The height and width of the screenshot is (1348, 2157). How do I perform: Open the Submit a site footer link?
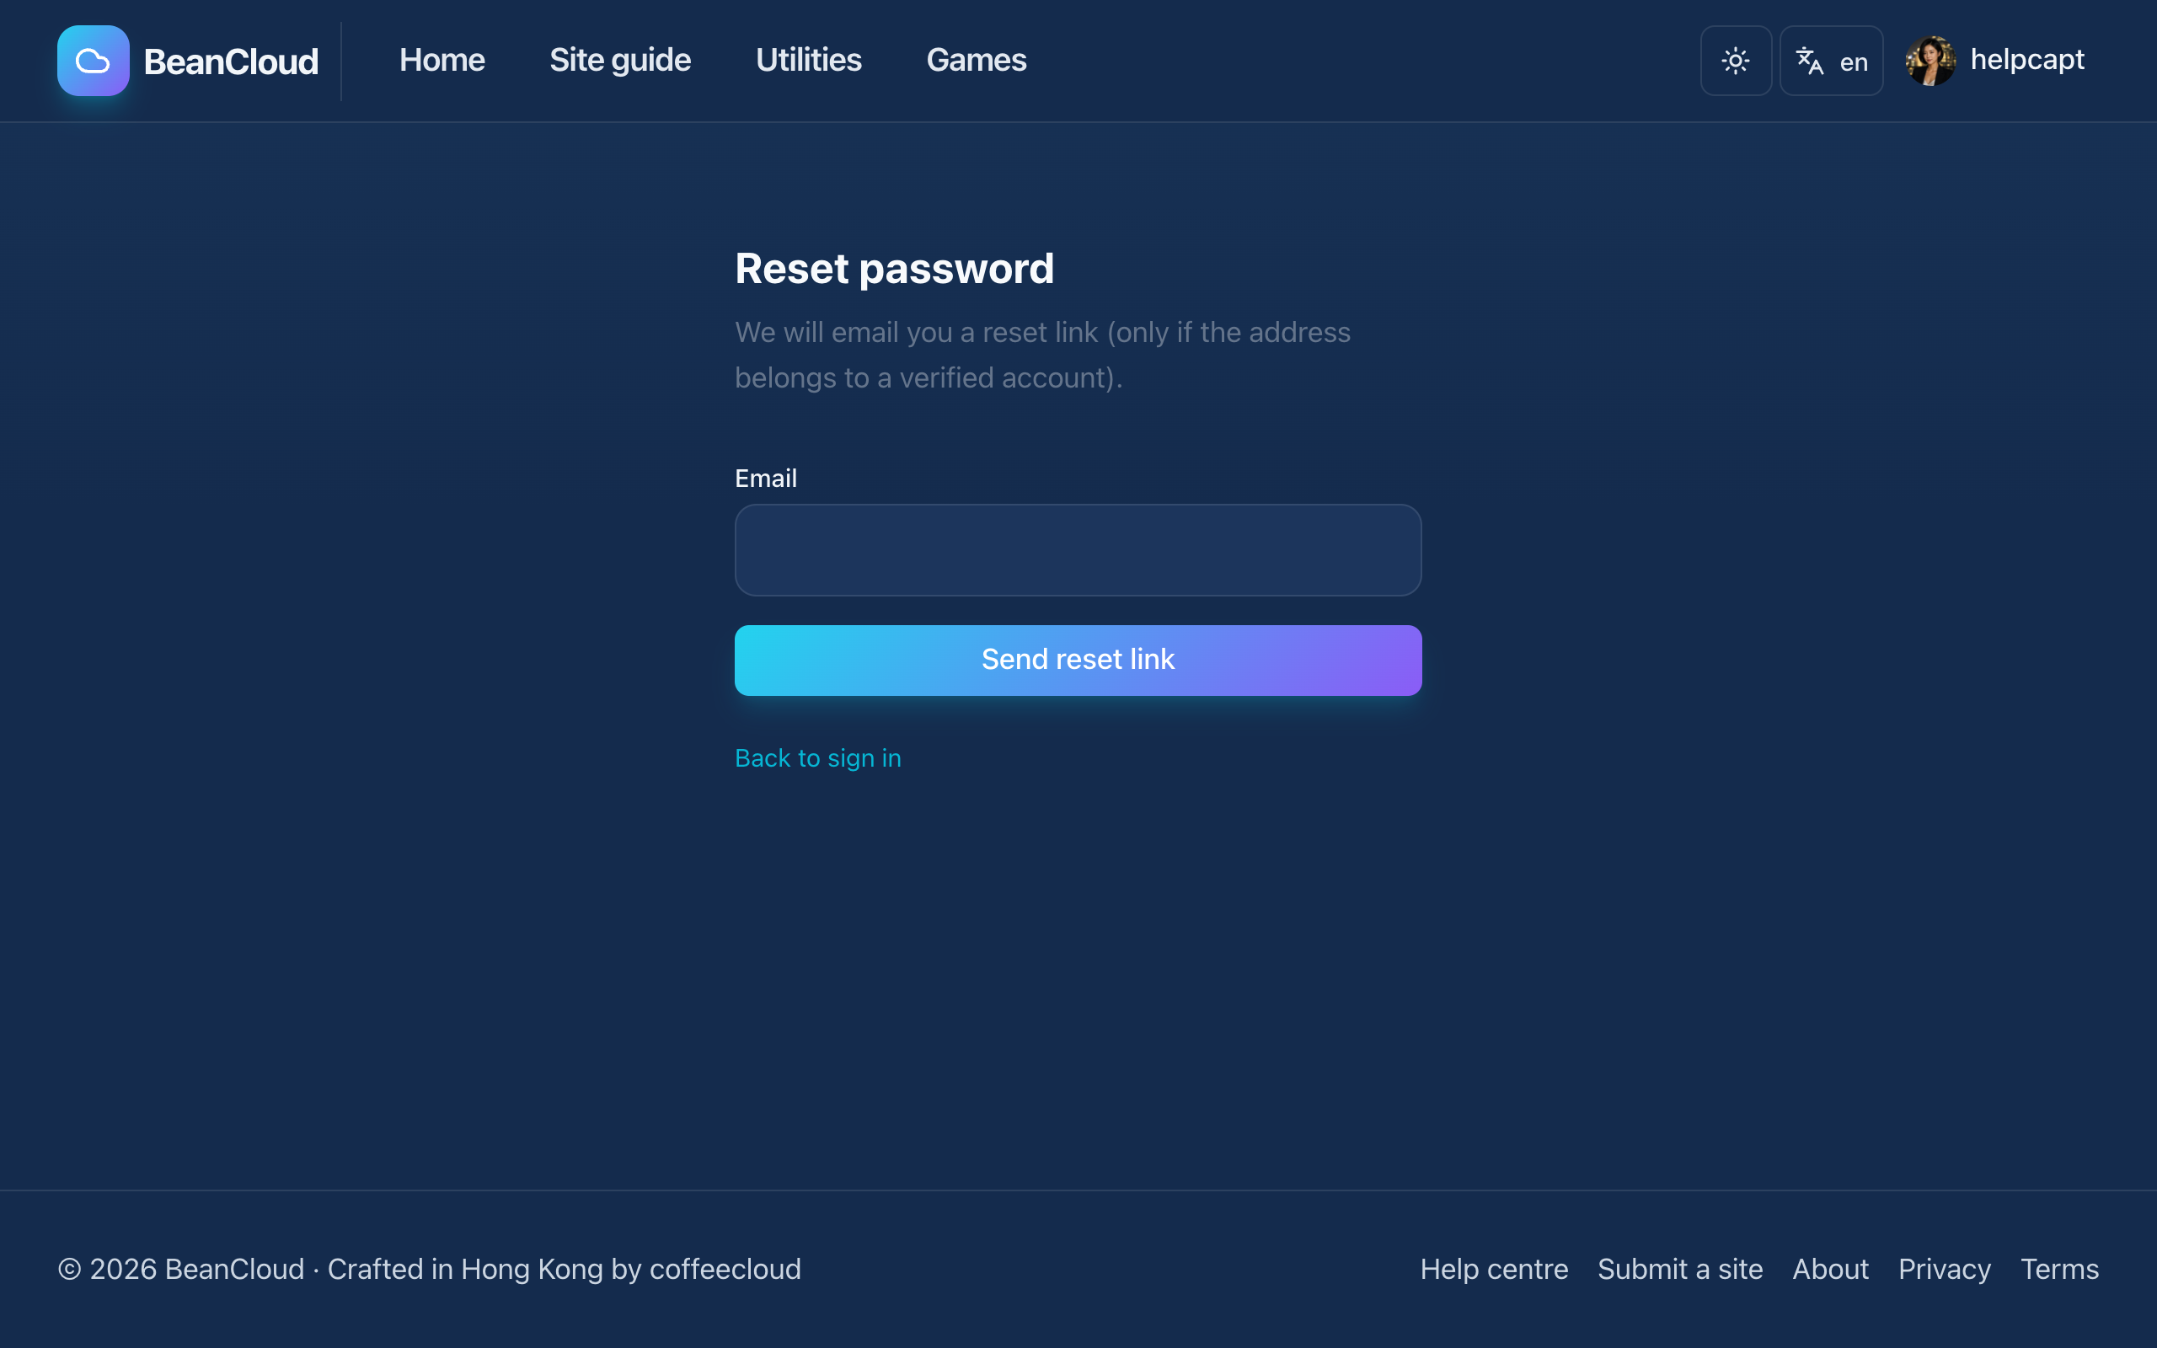pyautogui.click(x=1680, y=1269)
